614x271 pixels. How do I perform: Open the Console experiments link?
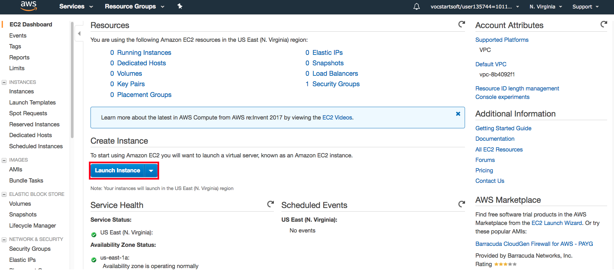click(x=502, y=97)
